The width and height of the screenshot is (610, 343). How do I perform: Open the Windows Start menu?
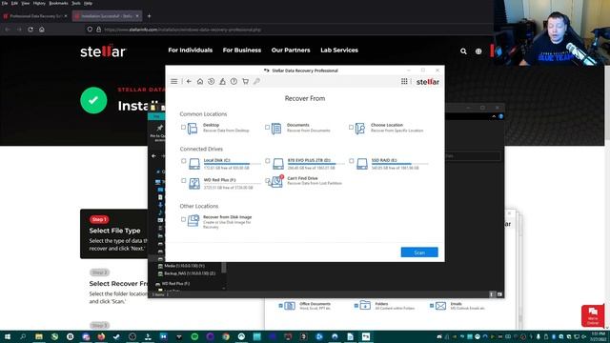(x=8, y=336)
